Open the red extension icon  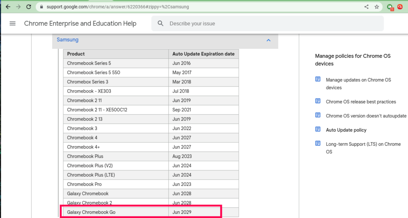coord(400,7)
